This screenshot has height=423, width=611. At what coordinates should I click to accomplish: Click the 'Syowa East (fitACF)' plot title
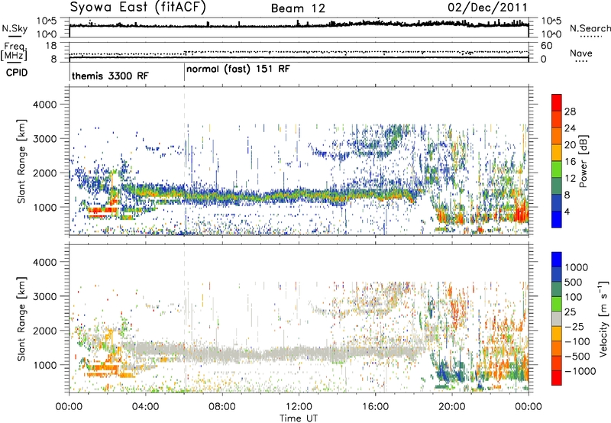[x=138, y=8]
